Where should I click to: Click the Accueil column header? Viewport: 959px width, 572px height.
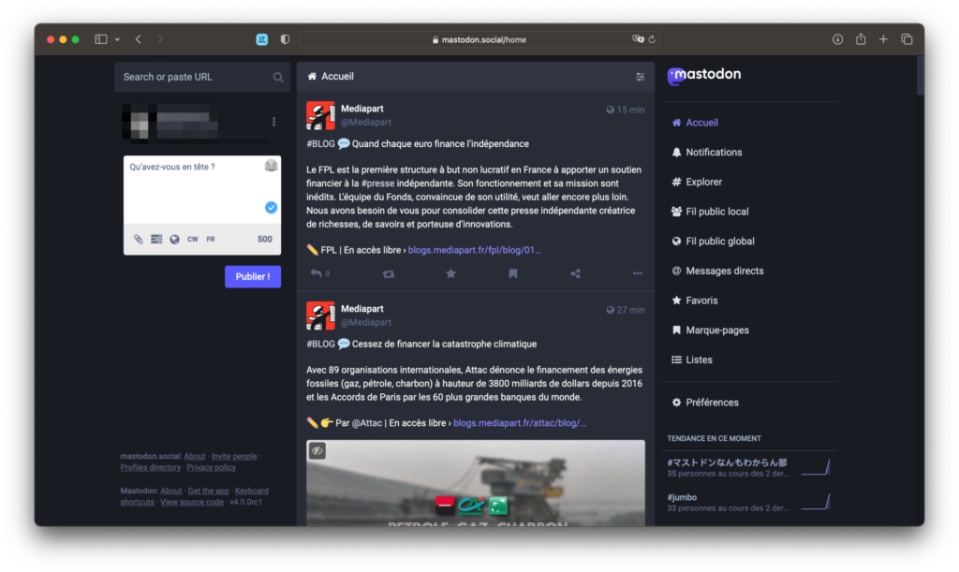(475, 77)
